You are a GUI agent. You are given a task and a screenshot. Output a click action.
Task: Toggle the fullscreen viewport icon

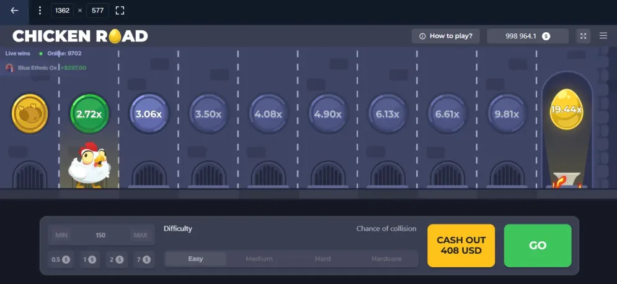click(x=120, y=11)
